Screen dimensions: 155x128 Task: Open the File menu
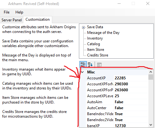[7, 12]
